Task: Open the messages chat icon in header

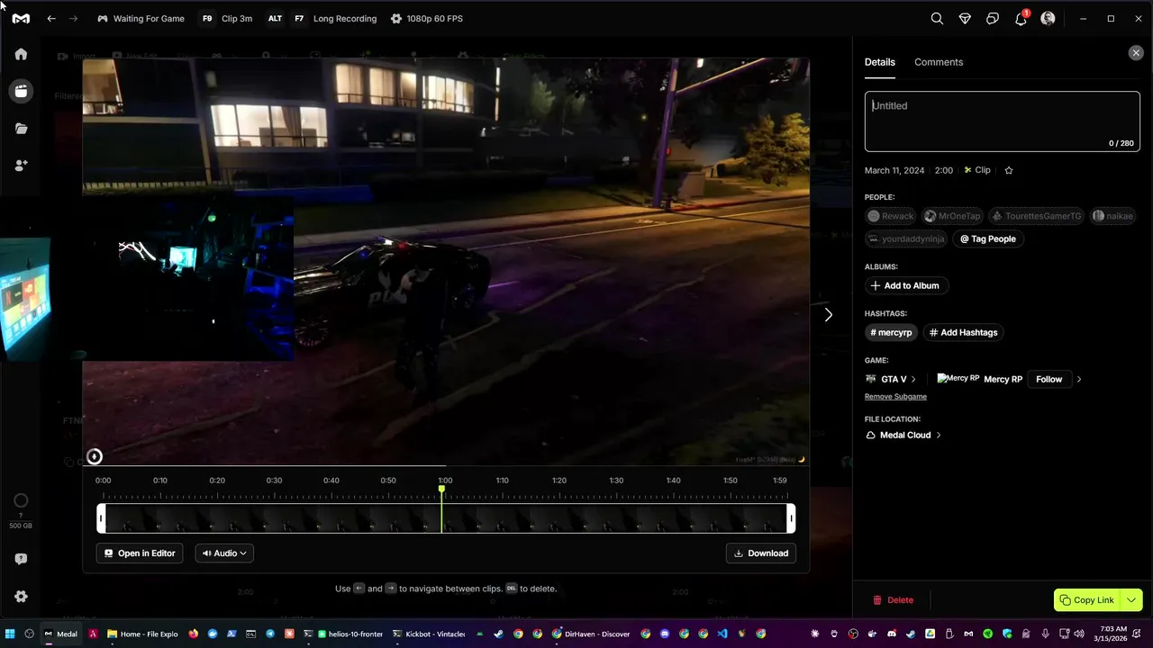Action: point(993,18)
